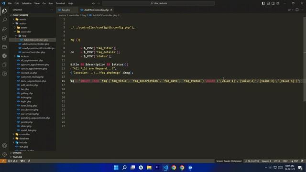This screenshot has width=306, height=172.
Task: Open serviceController.php in explorer
Action: point(33,52)
